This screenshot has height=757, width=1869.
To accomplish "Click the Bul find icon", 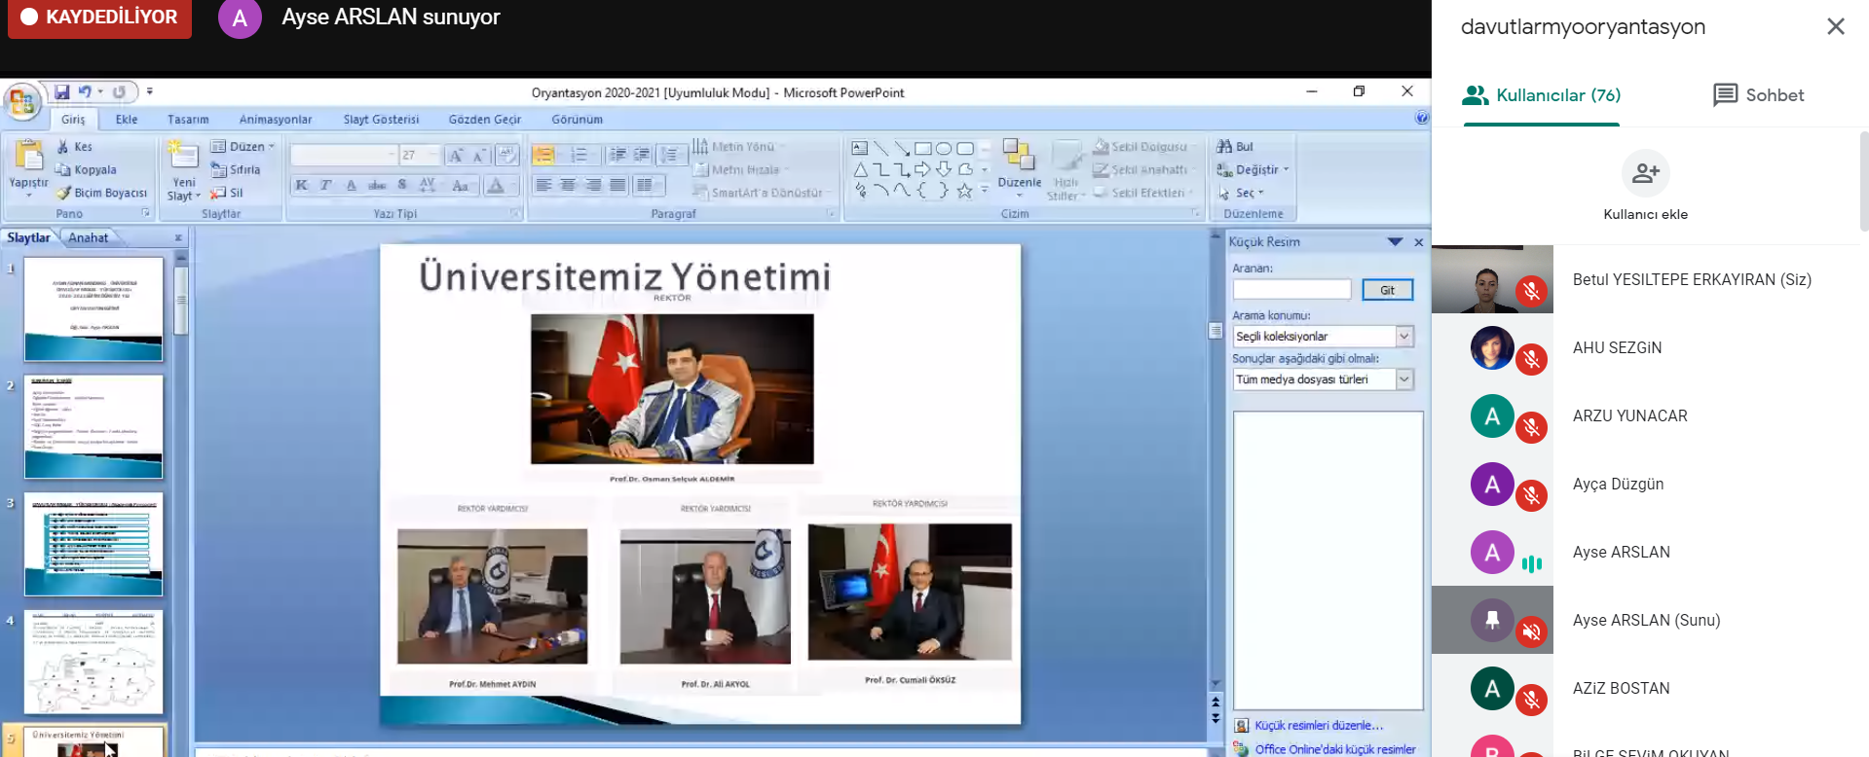I will [x=1225, y=146].
